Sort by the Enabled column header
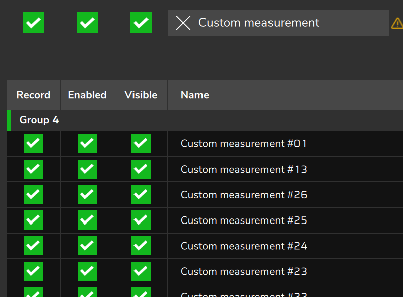Image resolution: width=403 pixels, height=297 pixels. (x=87, y=95)
